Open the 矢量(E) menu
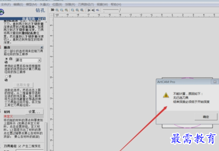 [45, 4]
